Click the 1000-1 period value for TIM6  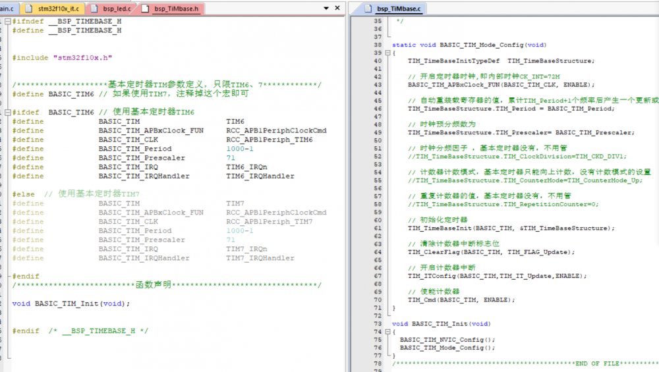point(240,149)
